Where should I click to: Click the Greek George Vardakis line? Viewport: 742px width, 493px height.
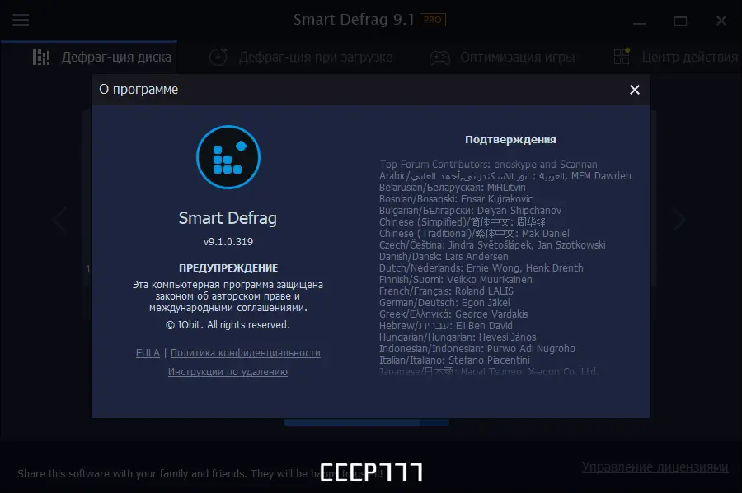point(453,314)
